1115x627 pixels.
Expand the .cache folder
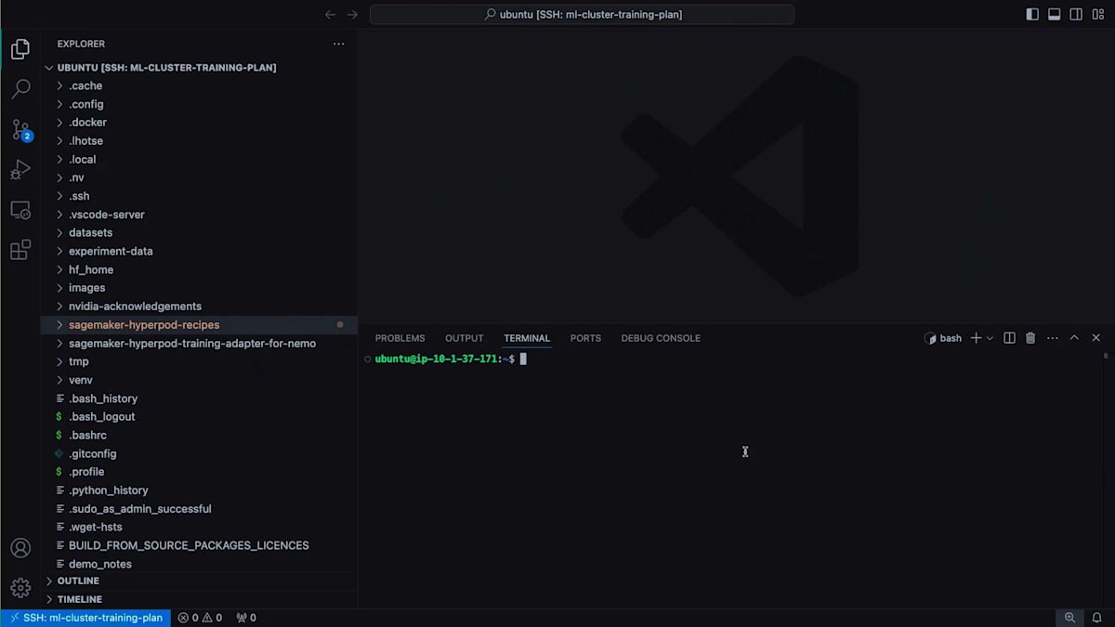pos(199,85)
